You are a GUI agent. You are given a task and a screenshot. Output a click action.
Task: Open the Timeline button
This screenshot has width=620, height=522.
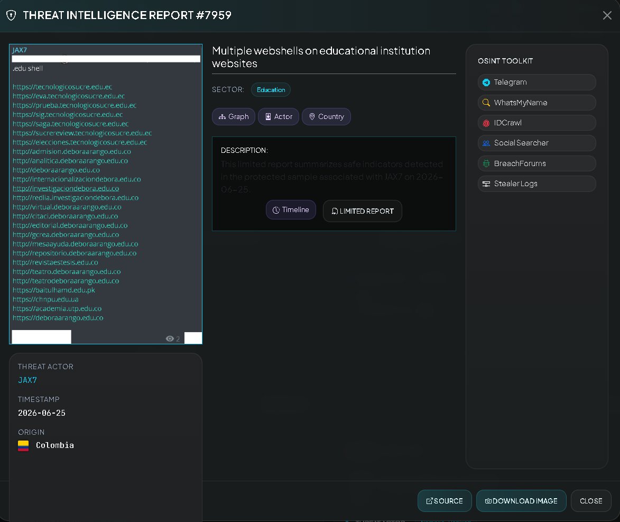pos(291,210)
